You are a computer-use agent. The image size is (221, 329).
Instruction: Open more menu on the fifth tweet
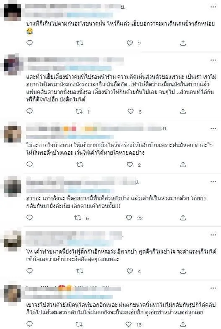213,235
